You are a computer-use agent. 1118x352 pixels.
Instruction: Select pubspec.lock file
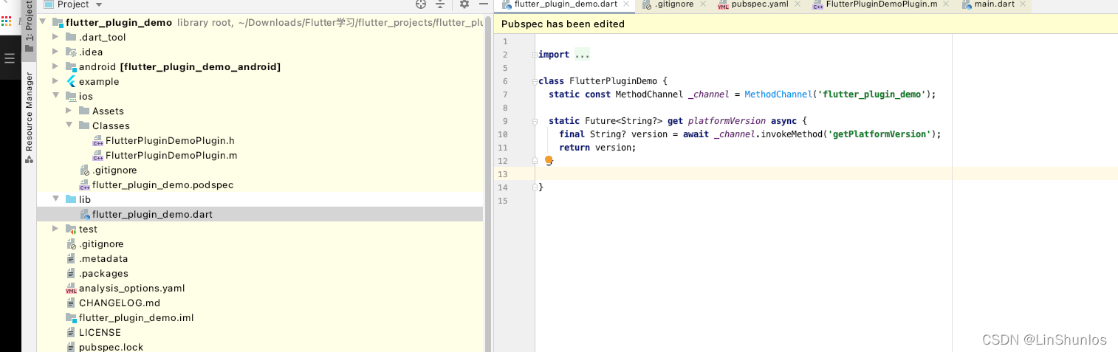click(x=111, y=347)
